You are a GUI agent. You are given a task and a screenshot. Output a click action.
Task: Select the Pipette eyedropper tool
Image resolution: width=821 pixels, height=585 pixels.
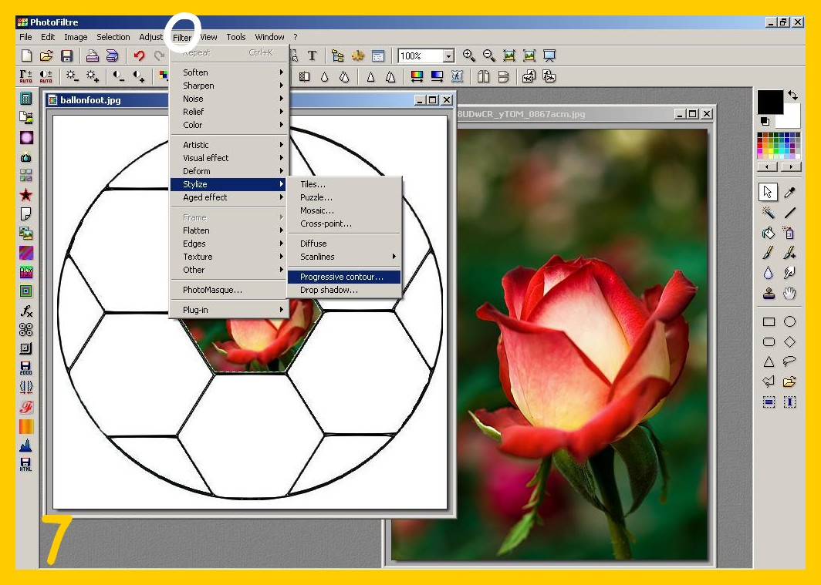[x=789, y=192]
